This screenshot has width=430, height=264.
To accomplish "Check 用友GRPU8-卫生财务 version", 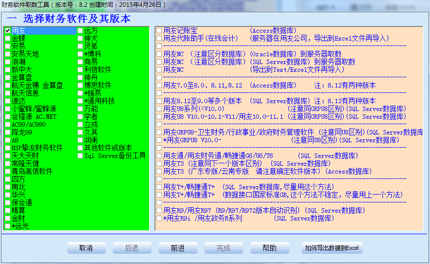I will pyautogui.click(x=159, y=132).
